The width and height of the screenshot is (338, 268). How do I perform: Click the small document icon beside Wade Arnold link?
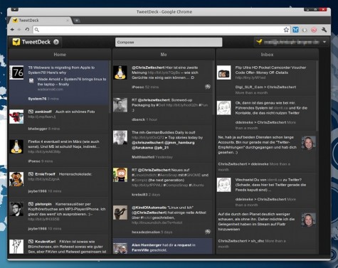click(x=31, y=81)
